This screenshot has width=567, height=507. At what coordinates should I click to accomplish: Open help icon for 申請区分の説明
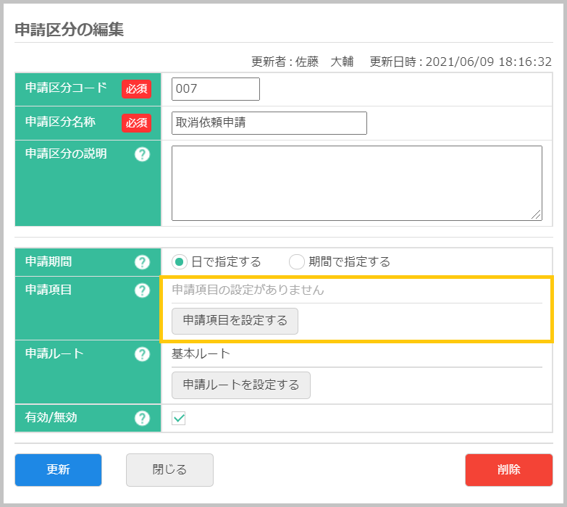coord(142,154)
